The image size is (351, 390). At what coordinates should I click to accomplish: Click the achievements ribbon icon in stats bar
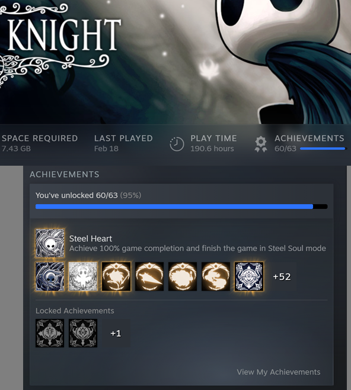coord(261,144)
